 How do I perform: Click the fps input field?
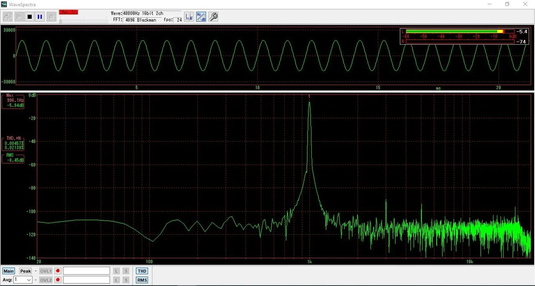pos(178,19)
